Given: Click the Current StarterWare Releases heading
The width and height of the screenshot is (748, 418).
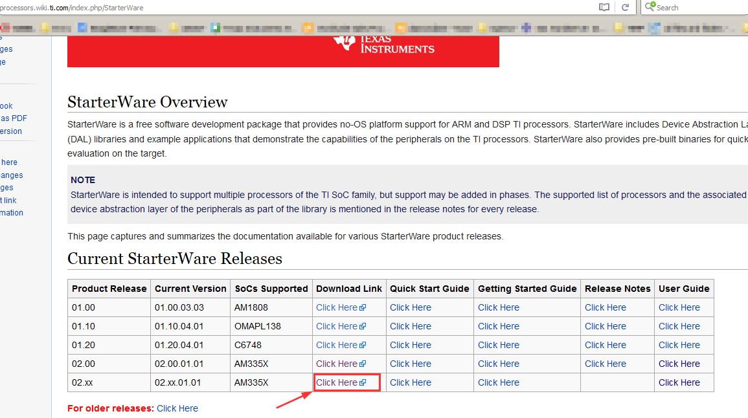Looking at the screenshot, I should [175, 258].
